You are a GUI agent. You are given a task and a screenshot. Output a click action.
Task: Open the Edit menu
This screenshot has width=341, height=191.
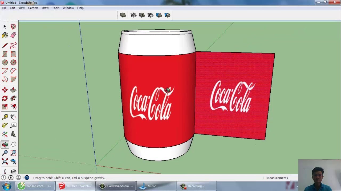(13, 8)
